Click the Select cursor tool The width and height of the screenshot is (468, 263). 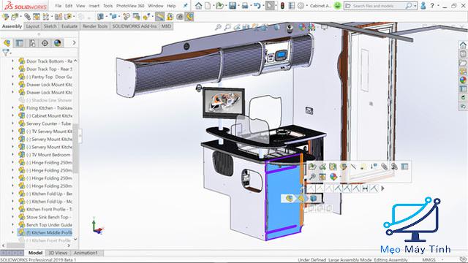[x=270, y=6]
